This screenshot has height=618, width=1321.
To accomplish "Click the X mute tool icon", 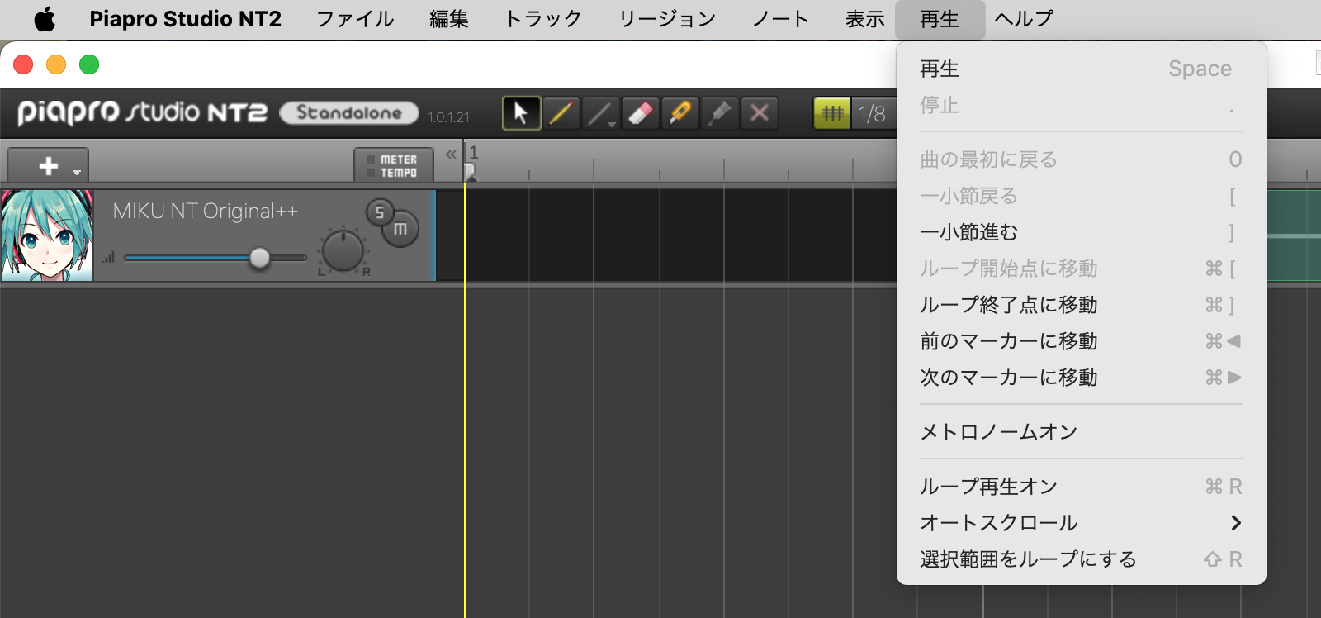I will click(760, 113).
